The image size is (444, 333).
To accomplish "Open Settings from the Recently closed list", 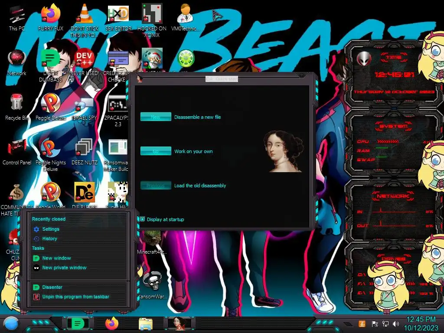I will pyautogui.click(x=51, y=229).
